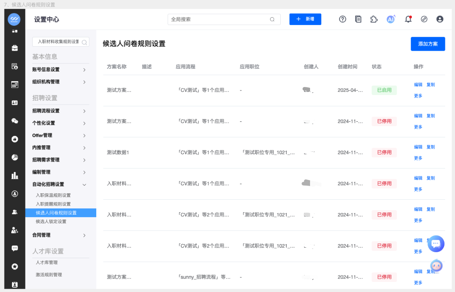This screenshot has width=455, height=292.
Task: Open the notification bell
Action: (x=408, y=19)
